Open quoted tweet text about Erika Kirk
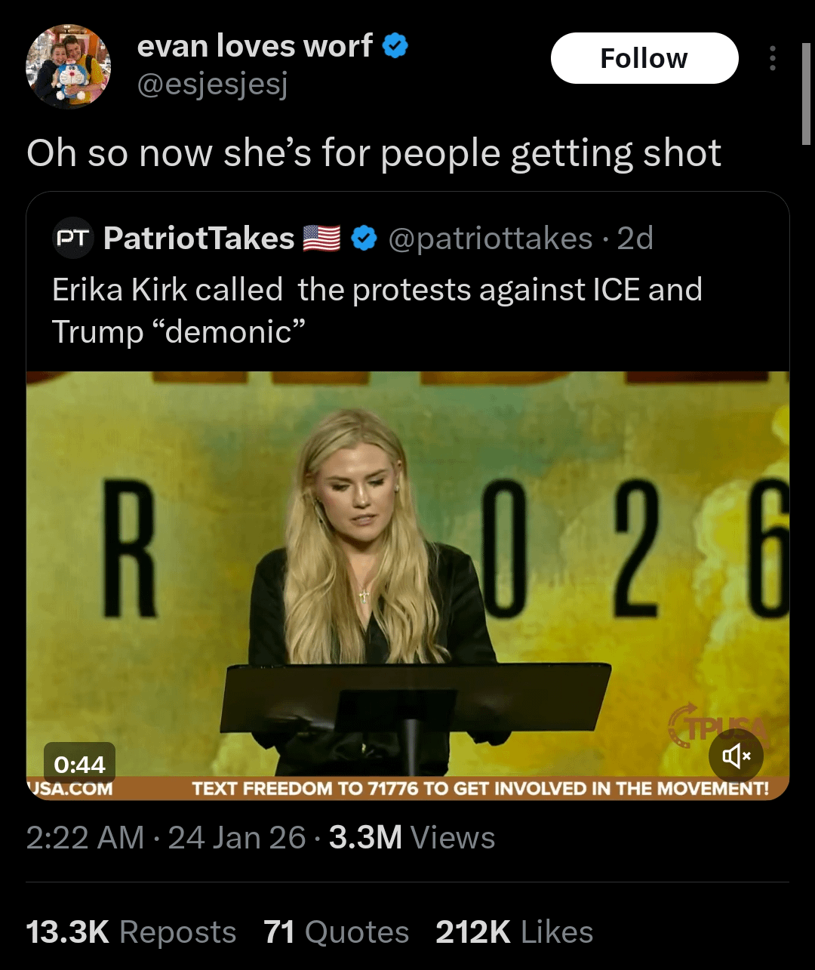 coord(377,310)
